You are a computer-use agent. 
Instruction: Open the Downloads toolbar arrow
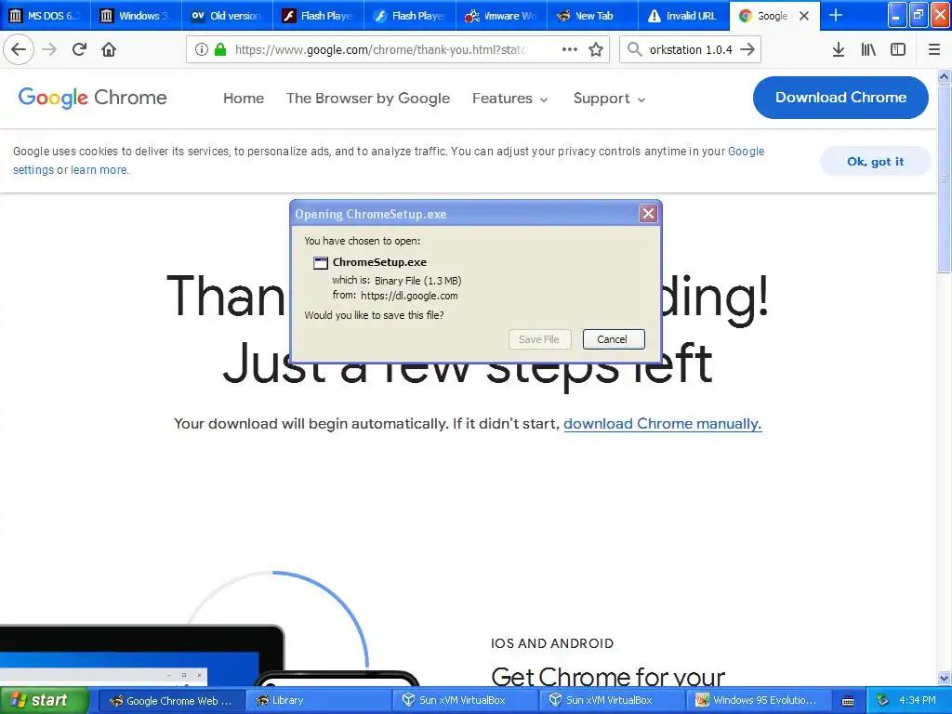(839, 49)
